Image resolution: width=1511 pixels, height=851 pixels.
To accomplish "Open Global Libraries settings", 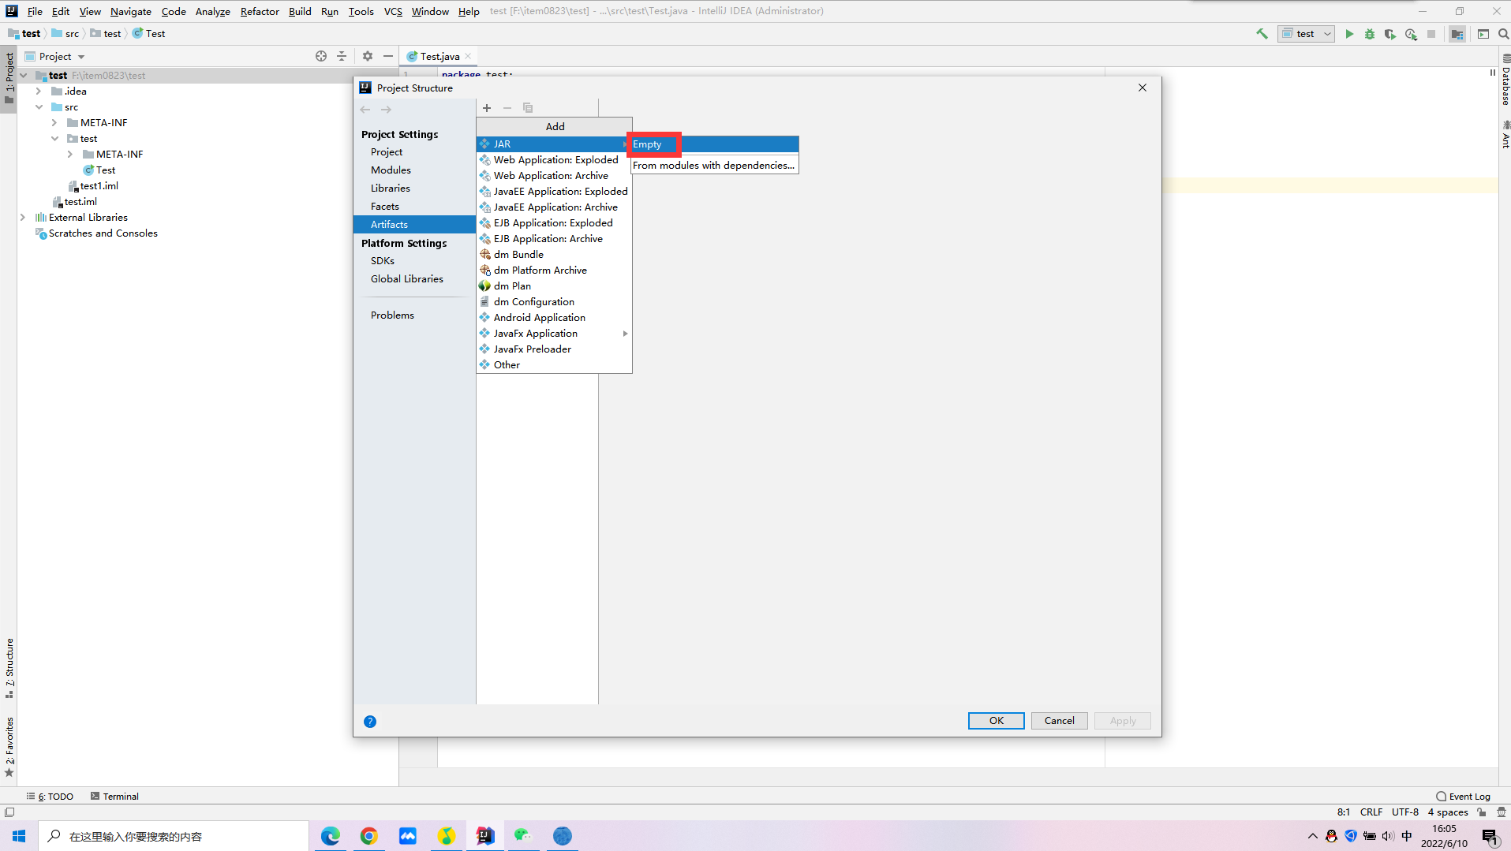I will [x=407, y=279].
